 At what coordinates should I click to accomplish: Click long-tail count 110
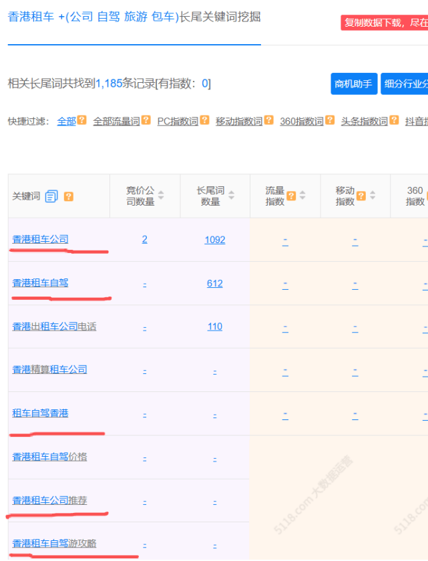215,327
